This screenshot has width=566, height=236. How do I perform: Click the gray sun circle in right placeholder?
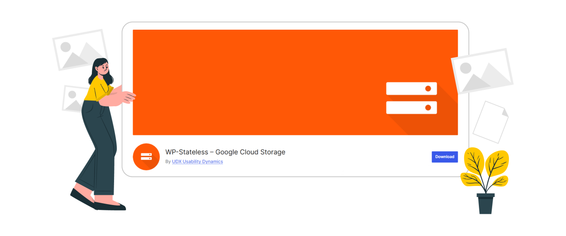click(466, 68)
